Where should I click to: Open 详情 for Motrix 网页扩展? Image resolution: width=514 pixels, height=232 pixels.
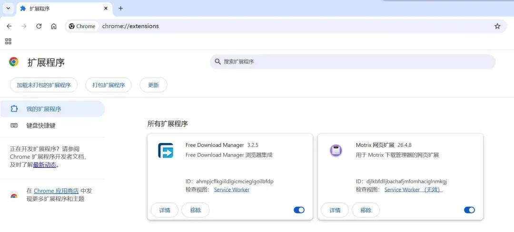tap(335, 210)
